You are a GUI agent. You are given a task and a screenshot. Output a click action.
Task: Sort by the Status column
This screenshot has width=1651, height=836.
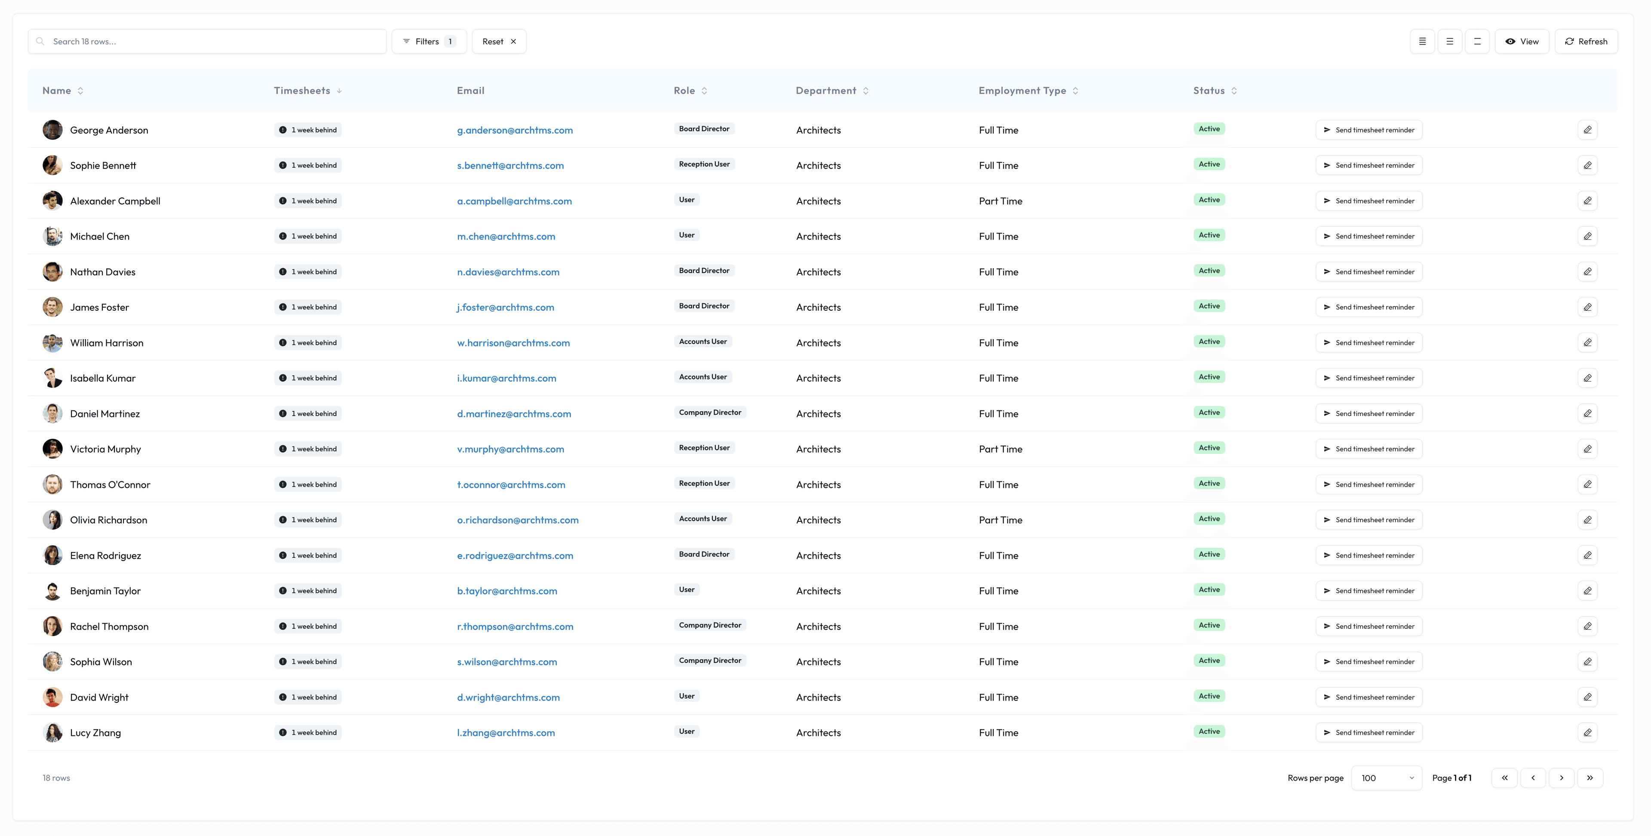click(x=1215, y=91)
